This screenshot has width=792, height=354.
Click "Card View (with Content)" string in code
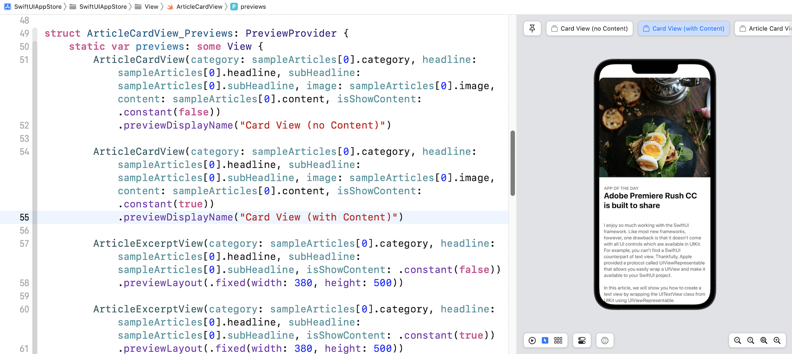point(318,217)
